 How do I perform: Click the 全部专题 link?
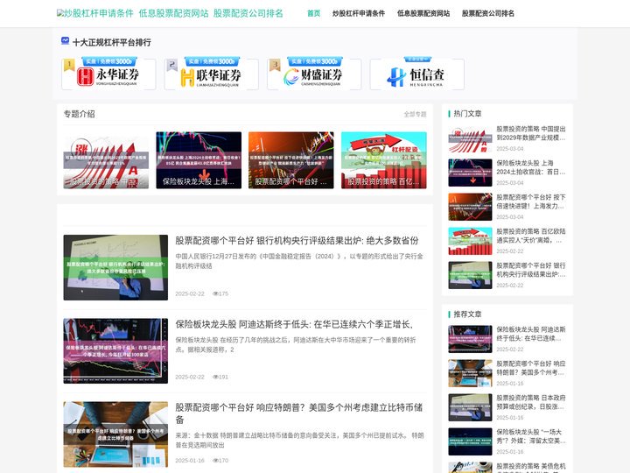415,114
